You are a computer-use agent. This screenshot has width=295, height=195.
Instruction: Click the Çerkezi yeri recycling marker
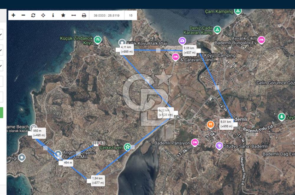click(128, 146)
